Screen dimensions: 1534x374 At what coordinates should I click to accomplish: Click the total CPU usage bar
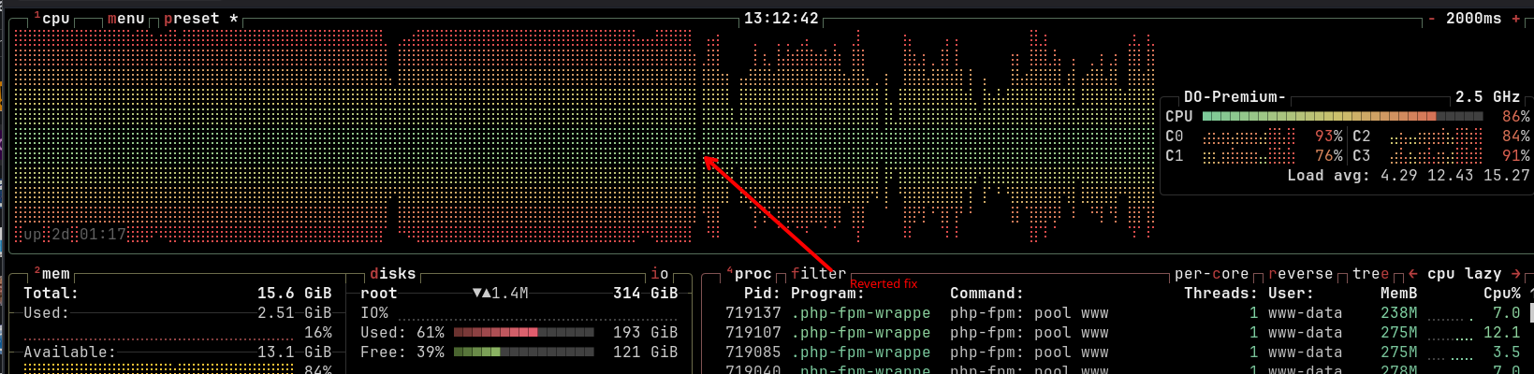coord(1343,117)
